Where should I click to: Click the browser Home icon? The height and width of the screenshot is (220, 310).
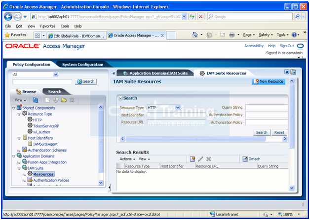pos(195,35)
